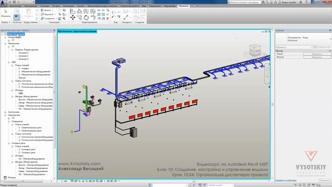Image resolution: width=332 pixels, height=187 pixels.
Task: Click the Фильтр Изменить button in properties
Action: click(x=317, y=57)
